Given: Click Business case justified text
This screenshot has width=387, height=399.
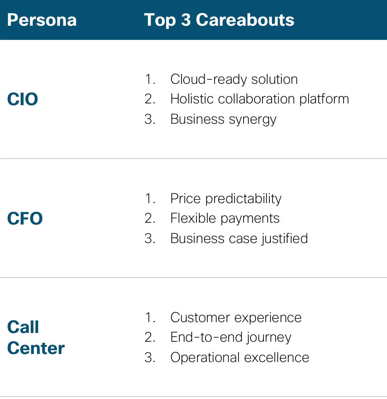Looking at the screenshot, I should point(239,238).
